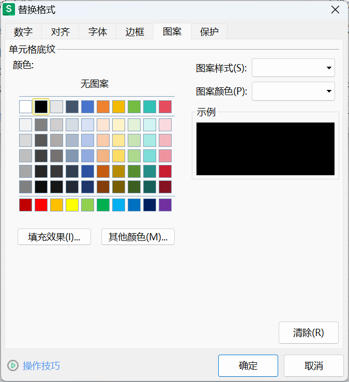Open the 字体 tab
This screenshot has width=349, height=382.
(98, 32)
